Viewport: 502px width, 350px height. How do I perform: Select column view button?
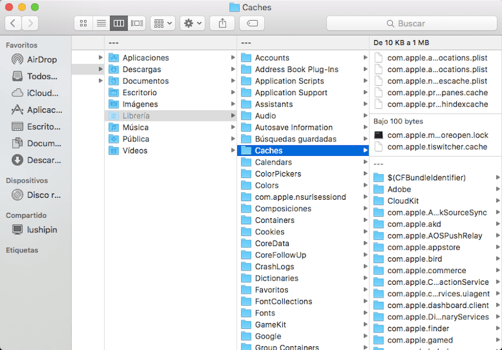click(x=119, y=23)
